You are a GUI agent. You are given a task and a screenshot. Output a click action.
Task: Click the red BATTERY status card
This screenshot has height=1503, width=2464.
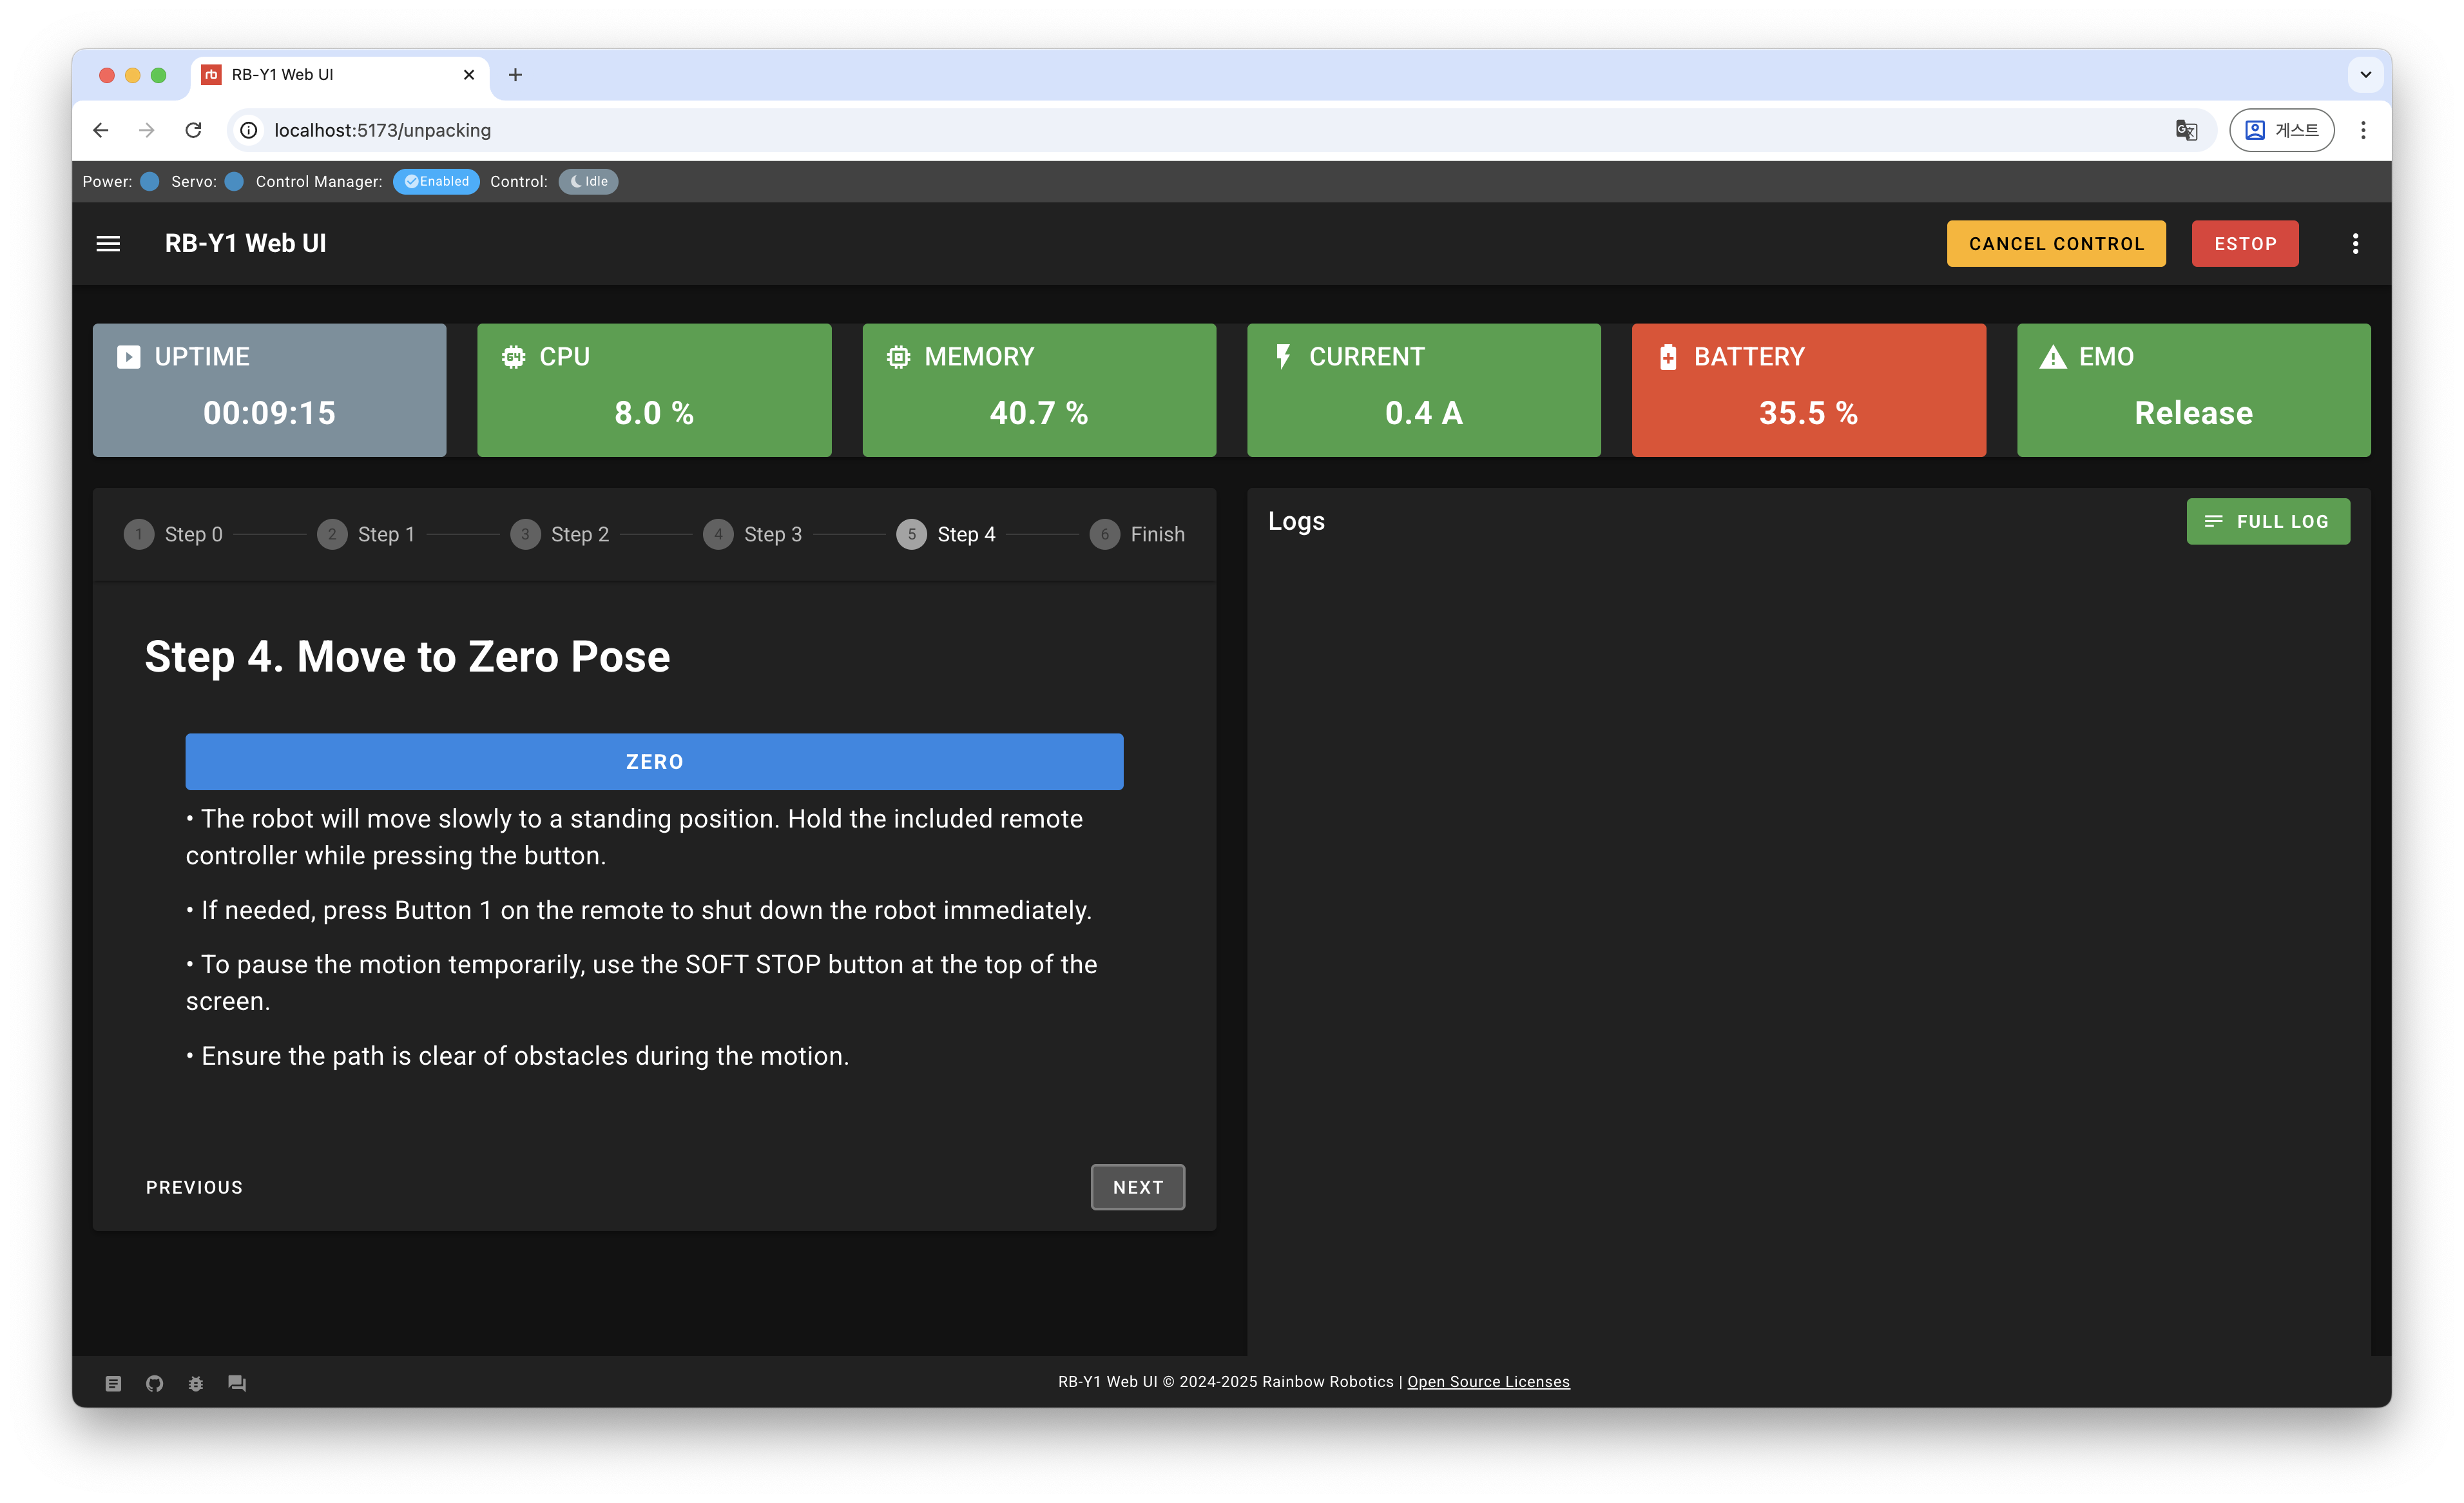tap(1808, 390)
